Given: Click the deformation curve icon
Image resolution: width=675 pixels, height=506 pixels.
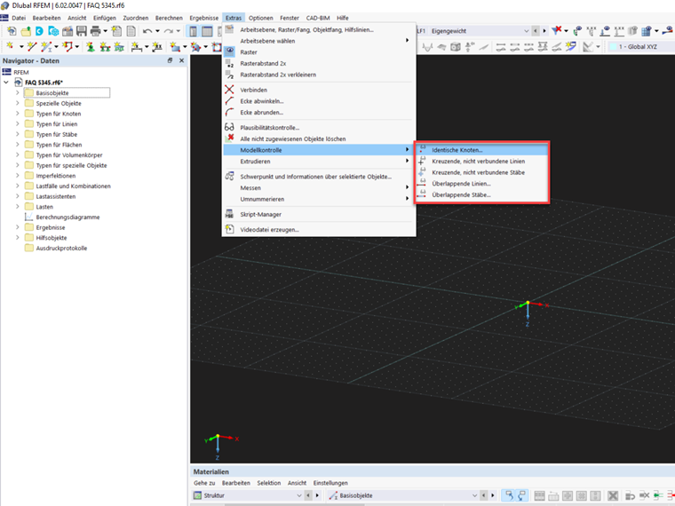Looking at the screenshot, I should pos(427,46).
